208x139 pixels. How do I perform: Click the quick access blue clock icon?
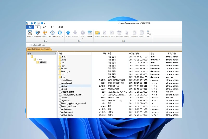point(42,23)
